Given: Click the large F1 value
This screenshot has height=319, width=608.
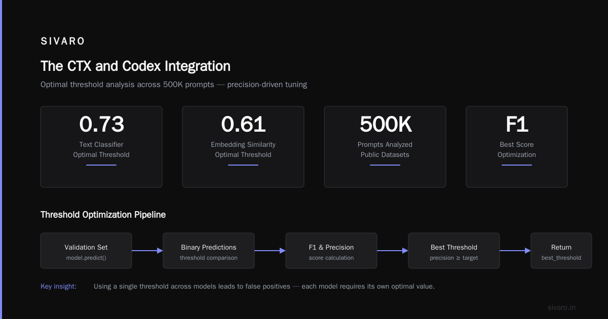Looking at the screenshot, I should (x=517, y=125).
